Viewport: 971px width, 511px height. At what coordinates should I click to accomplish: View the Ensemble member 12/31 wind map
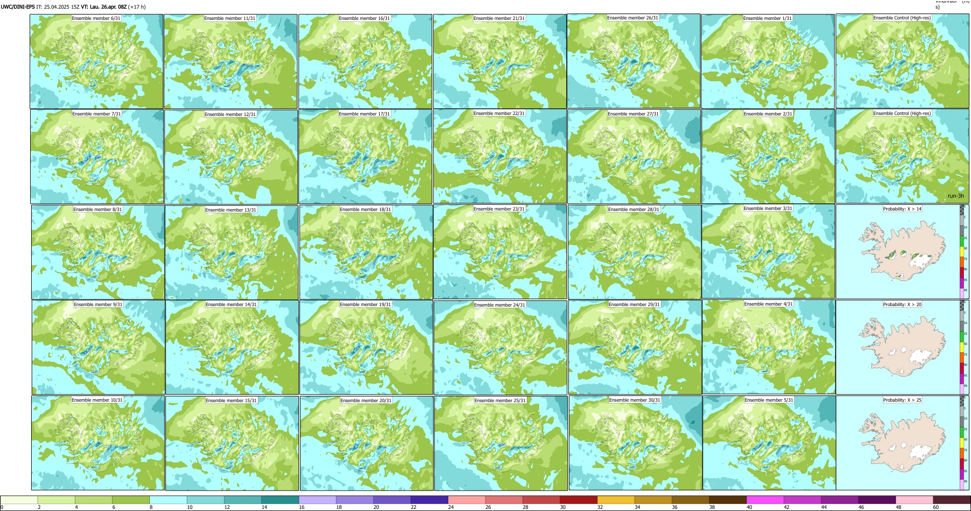[x=231, y=157]
